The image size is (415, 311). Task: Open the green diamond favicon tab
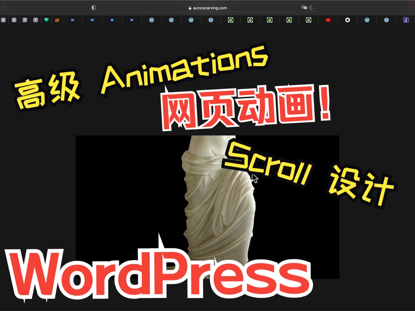click(46, 20)
